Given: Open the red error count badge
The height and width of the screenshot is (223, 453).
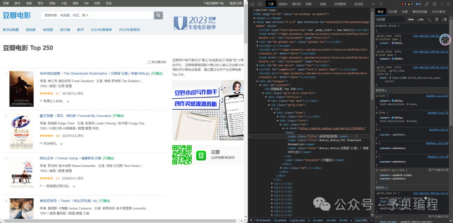Looking at the screenshot, I should pos(404,4).
